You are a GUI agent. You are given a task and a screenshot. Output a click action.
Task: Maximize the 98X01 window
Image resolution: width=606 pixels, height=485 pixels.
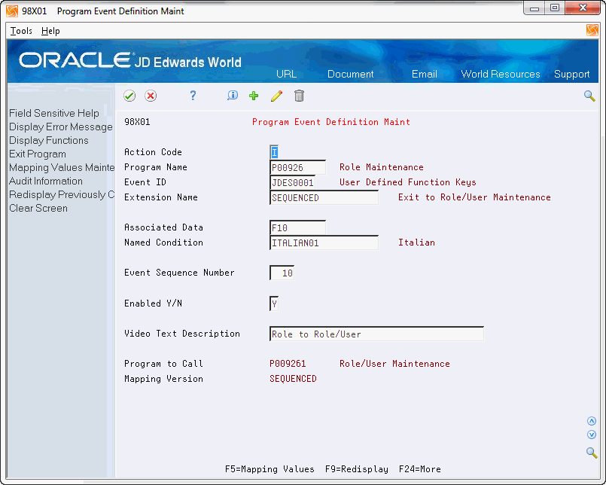click(555, 8)
